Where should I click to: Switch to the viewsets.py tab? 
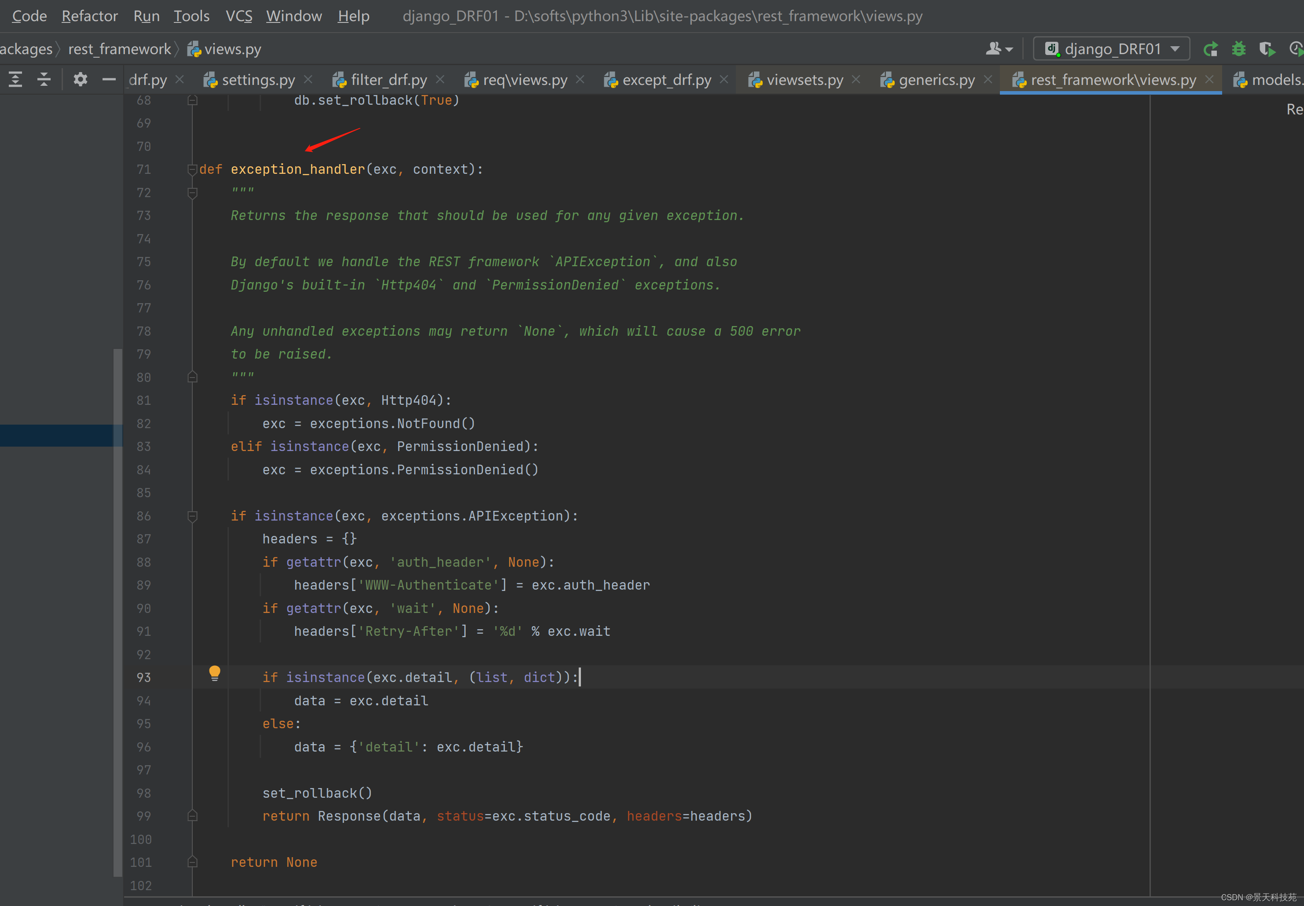tap(805, 80)
